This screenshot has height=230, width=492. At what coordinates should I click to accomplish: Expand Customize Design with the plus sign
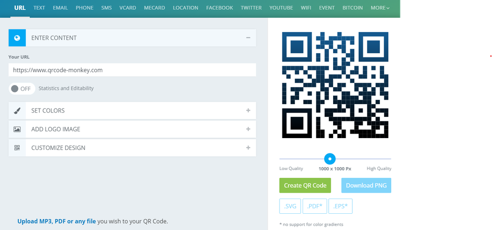248,147
